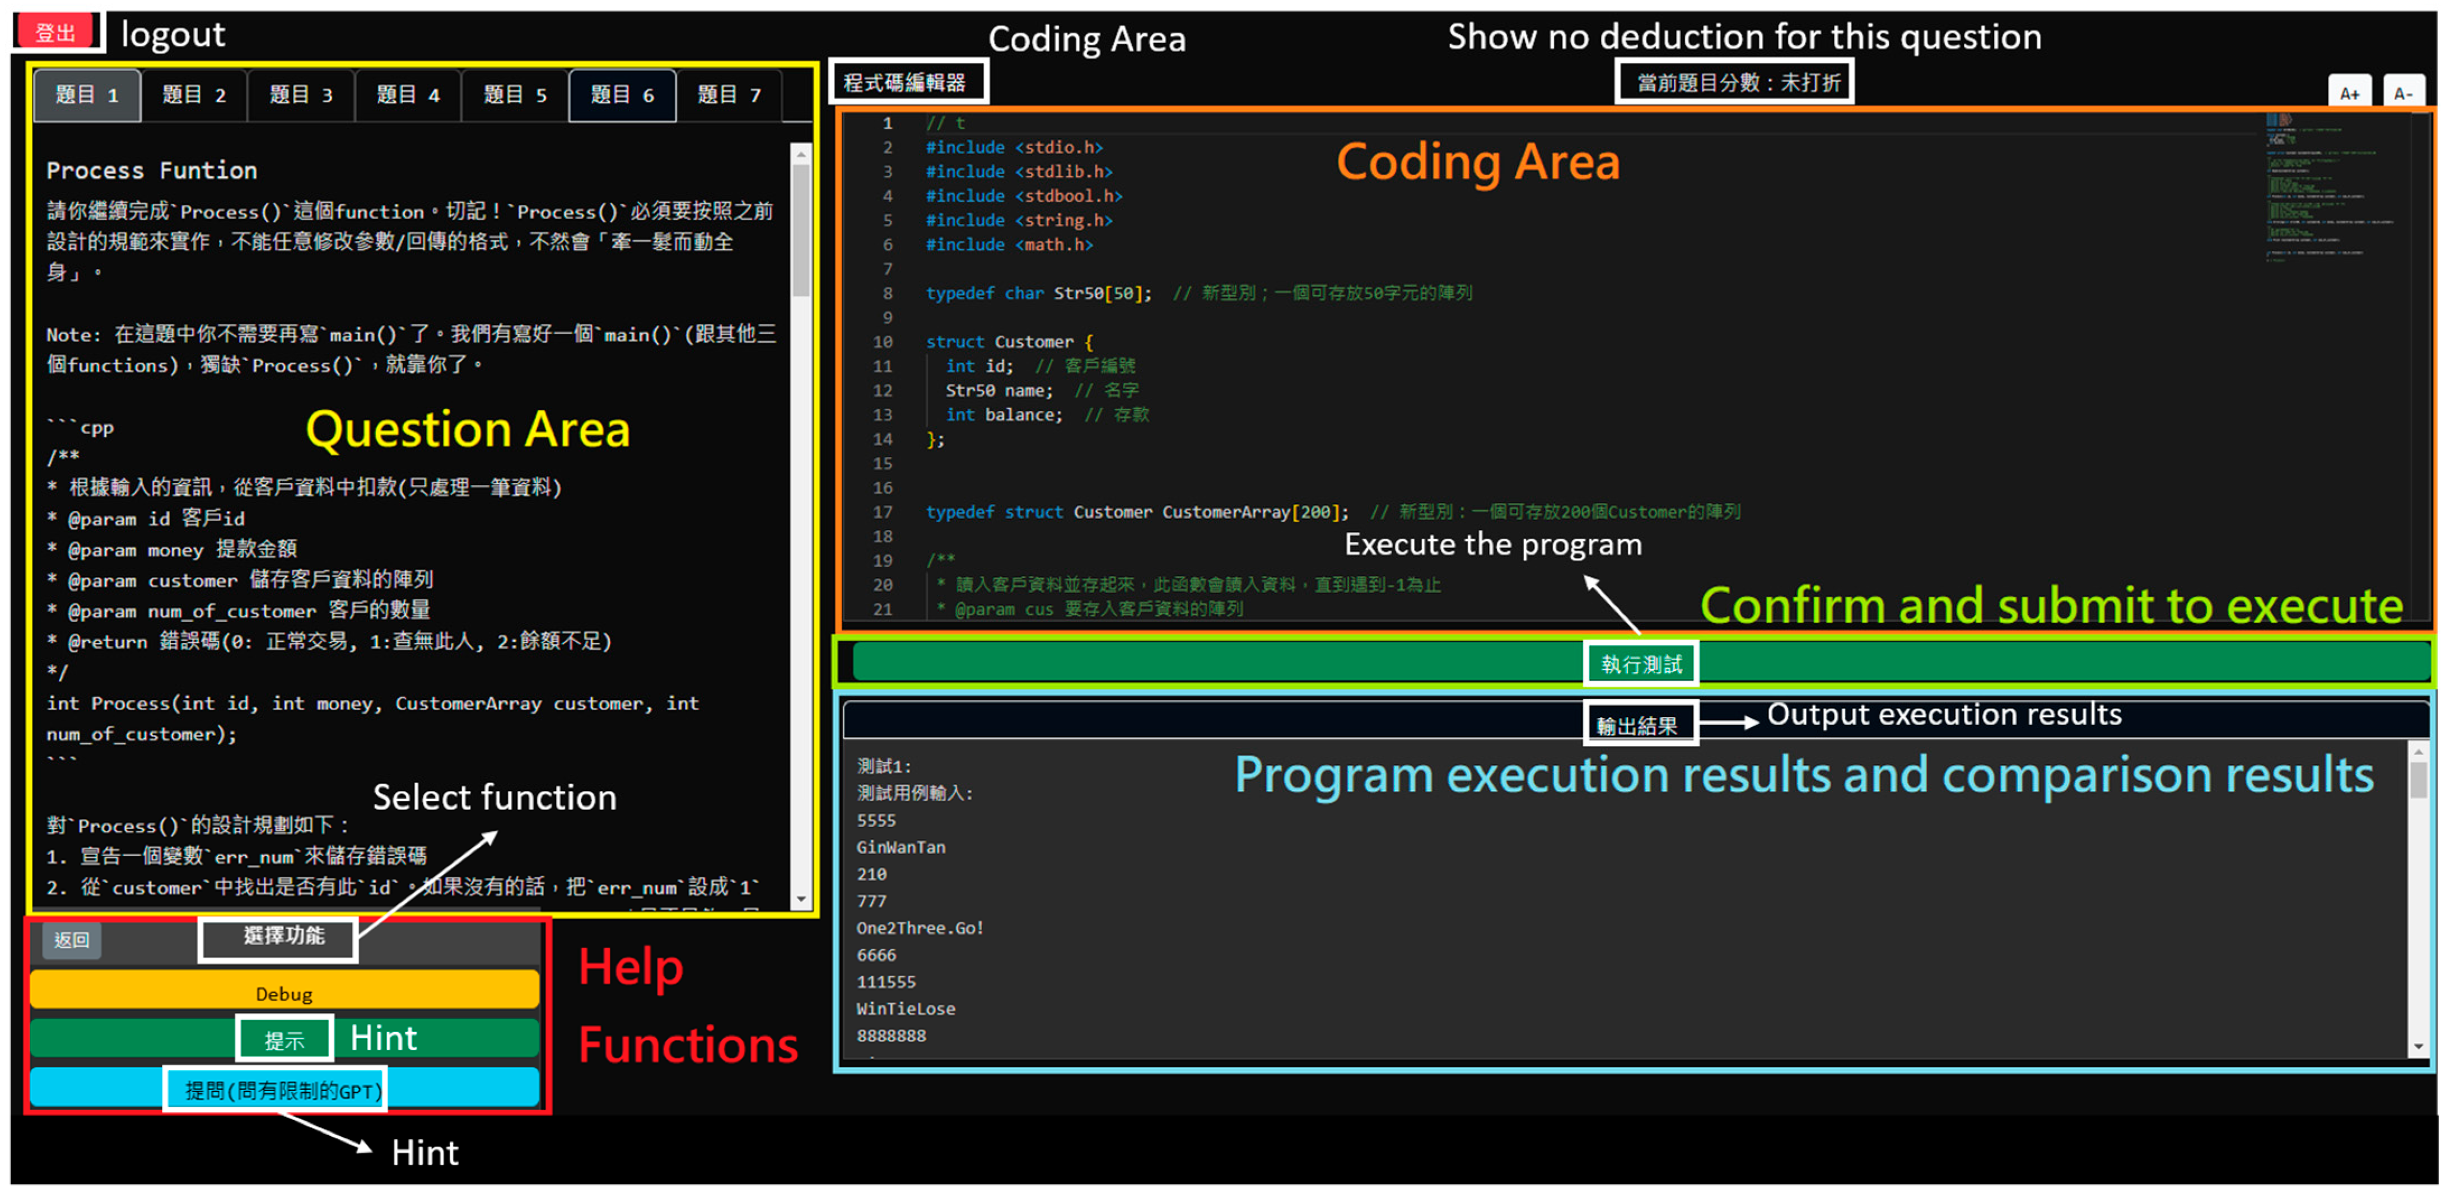Select the 題目 4 tab
2446x1198 pixels.
tap(408, 95)
